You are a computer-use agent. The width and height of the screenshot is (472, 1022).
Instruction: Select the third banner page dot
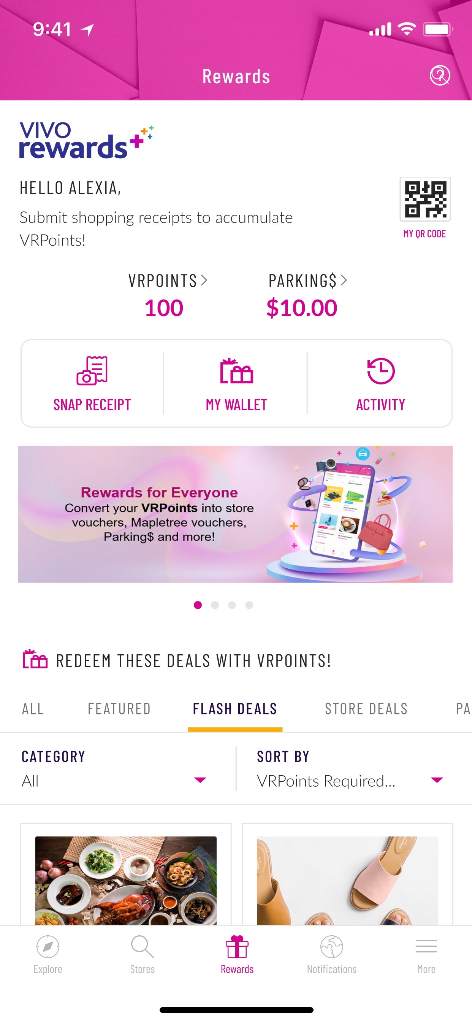click(232, 605)
